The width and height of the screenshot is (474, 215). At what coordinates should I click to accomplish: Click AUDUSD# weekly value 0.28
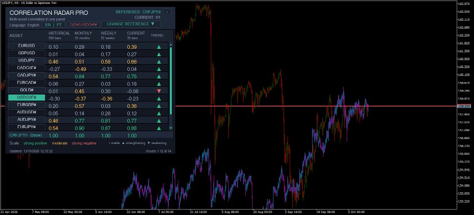(x=106, y=113)
